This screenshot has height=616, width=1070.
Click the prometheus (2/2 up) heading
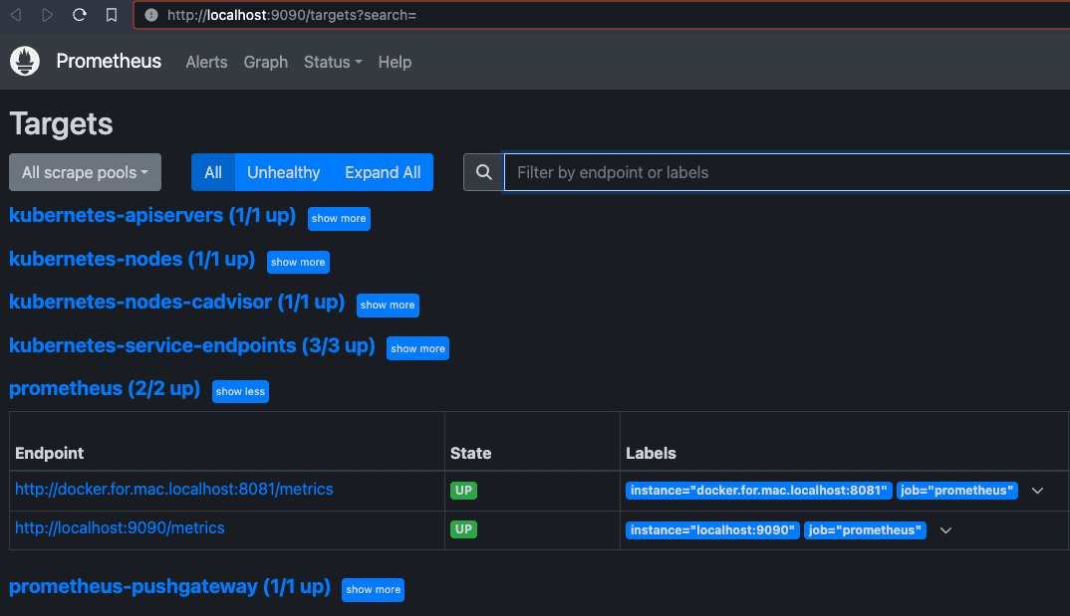(105, 388)
